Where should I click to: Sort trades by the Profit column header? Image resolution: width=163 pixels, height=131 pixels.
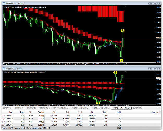point(119,112)
